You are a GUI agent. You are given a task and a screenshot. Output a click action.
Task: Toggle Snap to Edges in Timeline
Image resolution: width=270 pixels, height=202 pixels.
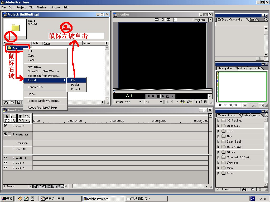(x=42, y=186)
